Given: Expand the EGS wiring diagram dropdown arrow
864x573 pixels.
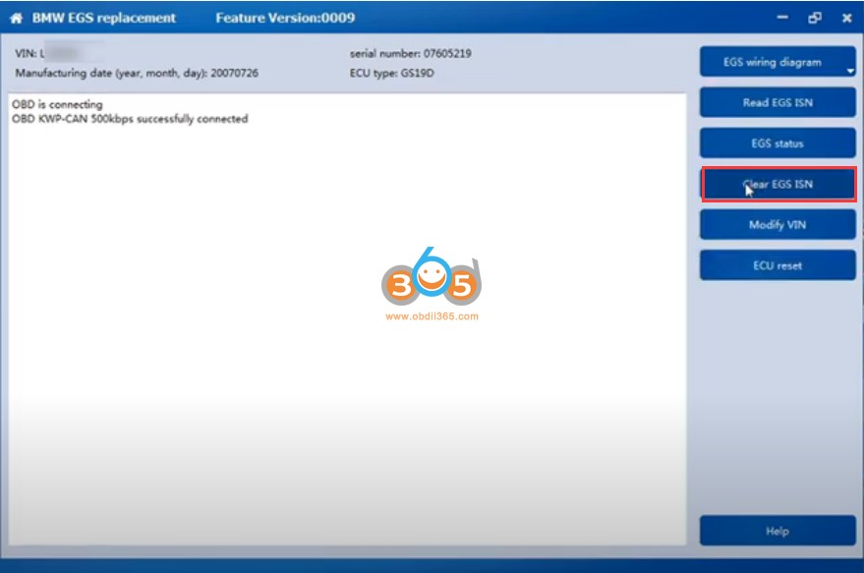Looking at the screenshot, I should (x=850, y=71).
